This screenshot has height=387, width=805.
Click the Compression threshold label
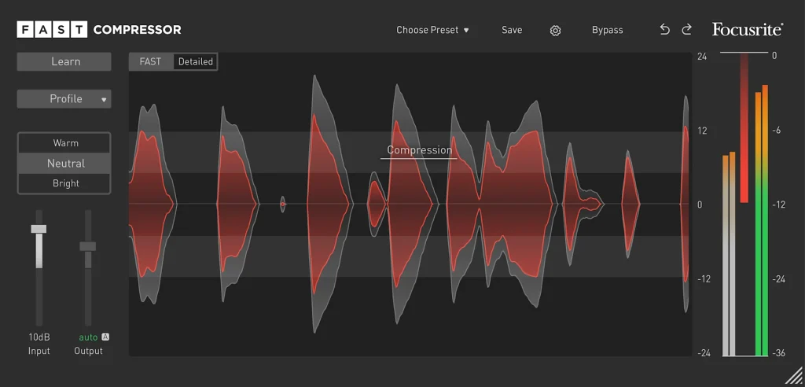[419, 150]
